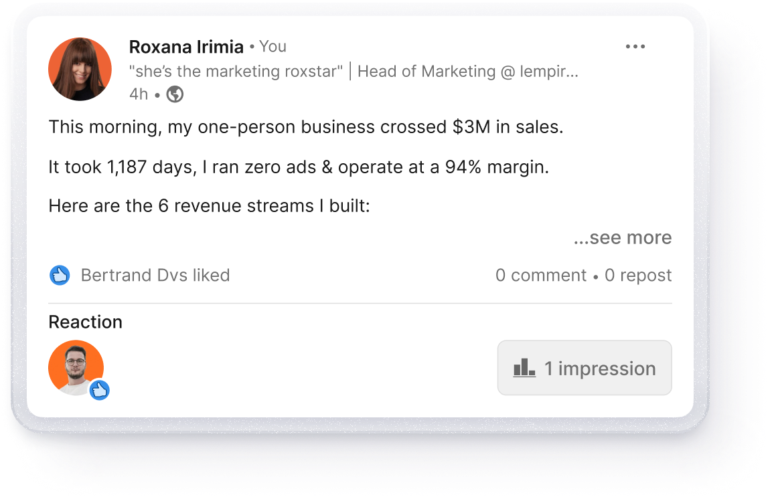
Task: Click the '4h' post timestamp
Action: (x=138, y=94)
